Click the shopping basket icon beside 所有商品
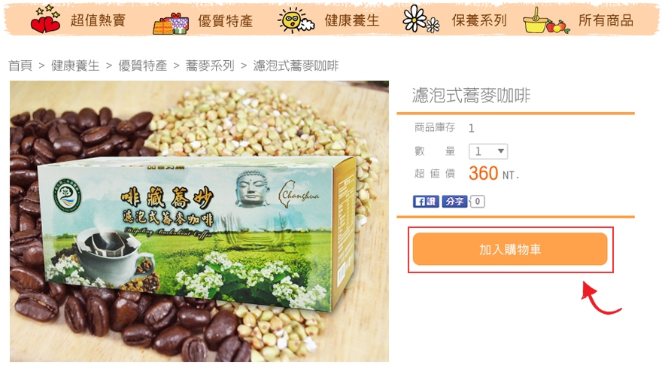 point(546,20)
